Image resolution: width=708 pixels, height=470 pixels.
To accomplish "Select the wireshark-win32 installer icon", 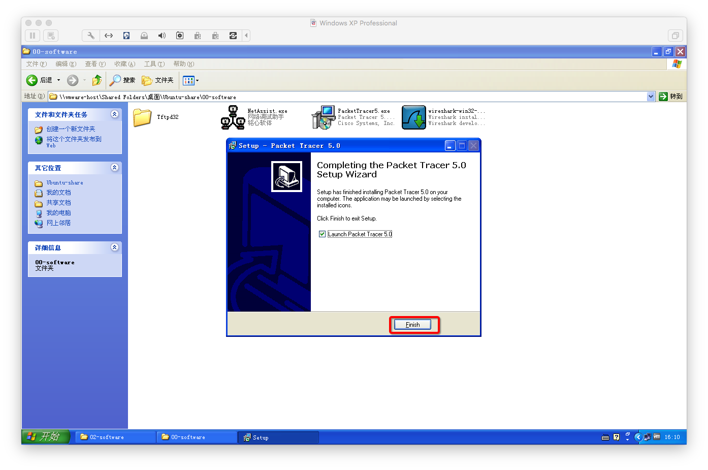I will coord(414,117).
